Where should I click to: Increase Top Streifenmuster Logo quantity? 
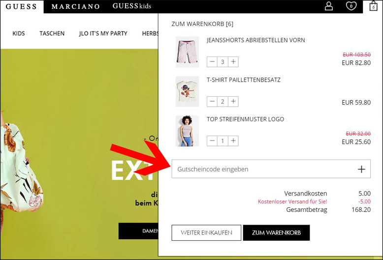click(233, 141)
